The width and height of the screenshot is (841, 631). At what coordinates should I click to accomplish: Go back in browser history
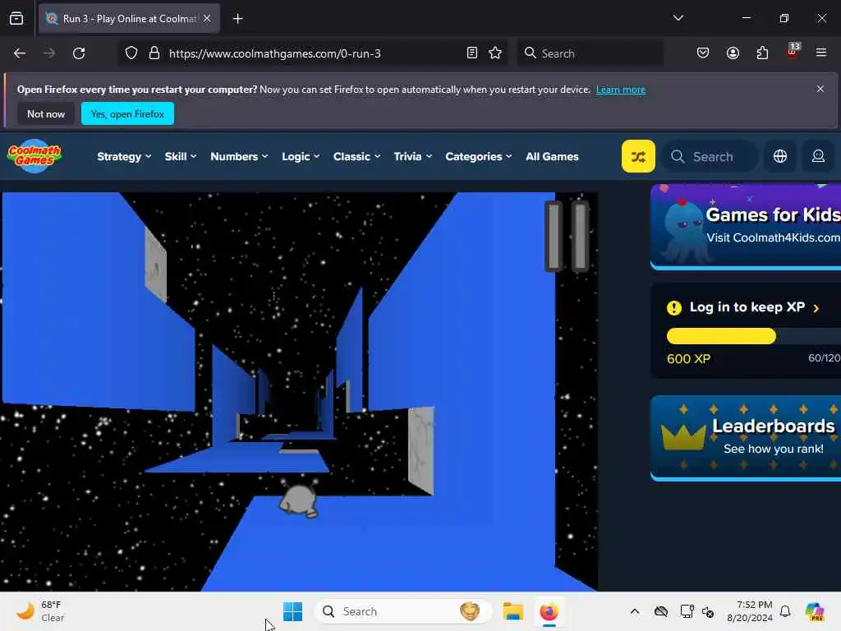(20, 53)
